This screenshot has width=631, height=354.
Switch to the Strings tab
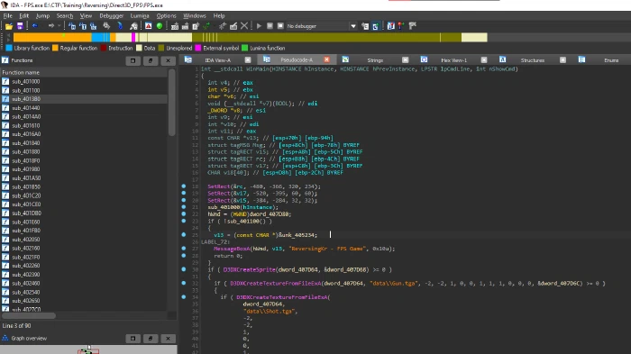tap(375, 60)
